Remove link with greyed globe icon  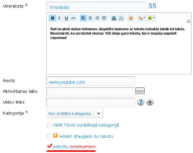tap(121, 18)
